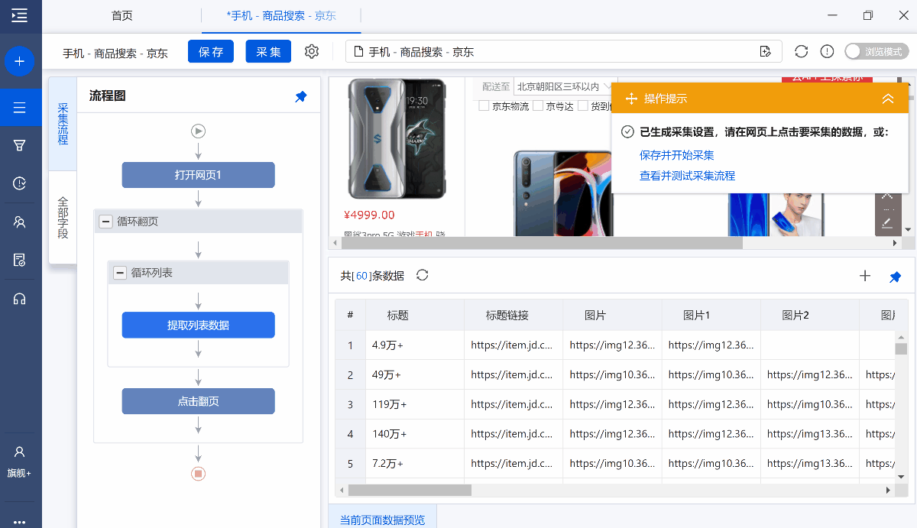The height and width of the screenshot is (528, 917).
Task: Click the 119万+ title cell
Action: [x=415, y=404]
